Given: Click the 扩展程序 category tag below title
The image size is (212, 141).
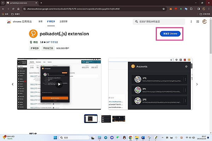Looking at the screenshot, I should (34, 48).
